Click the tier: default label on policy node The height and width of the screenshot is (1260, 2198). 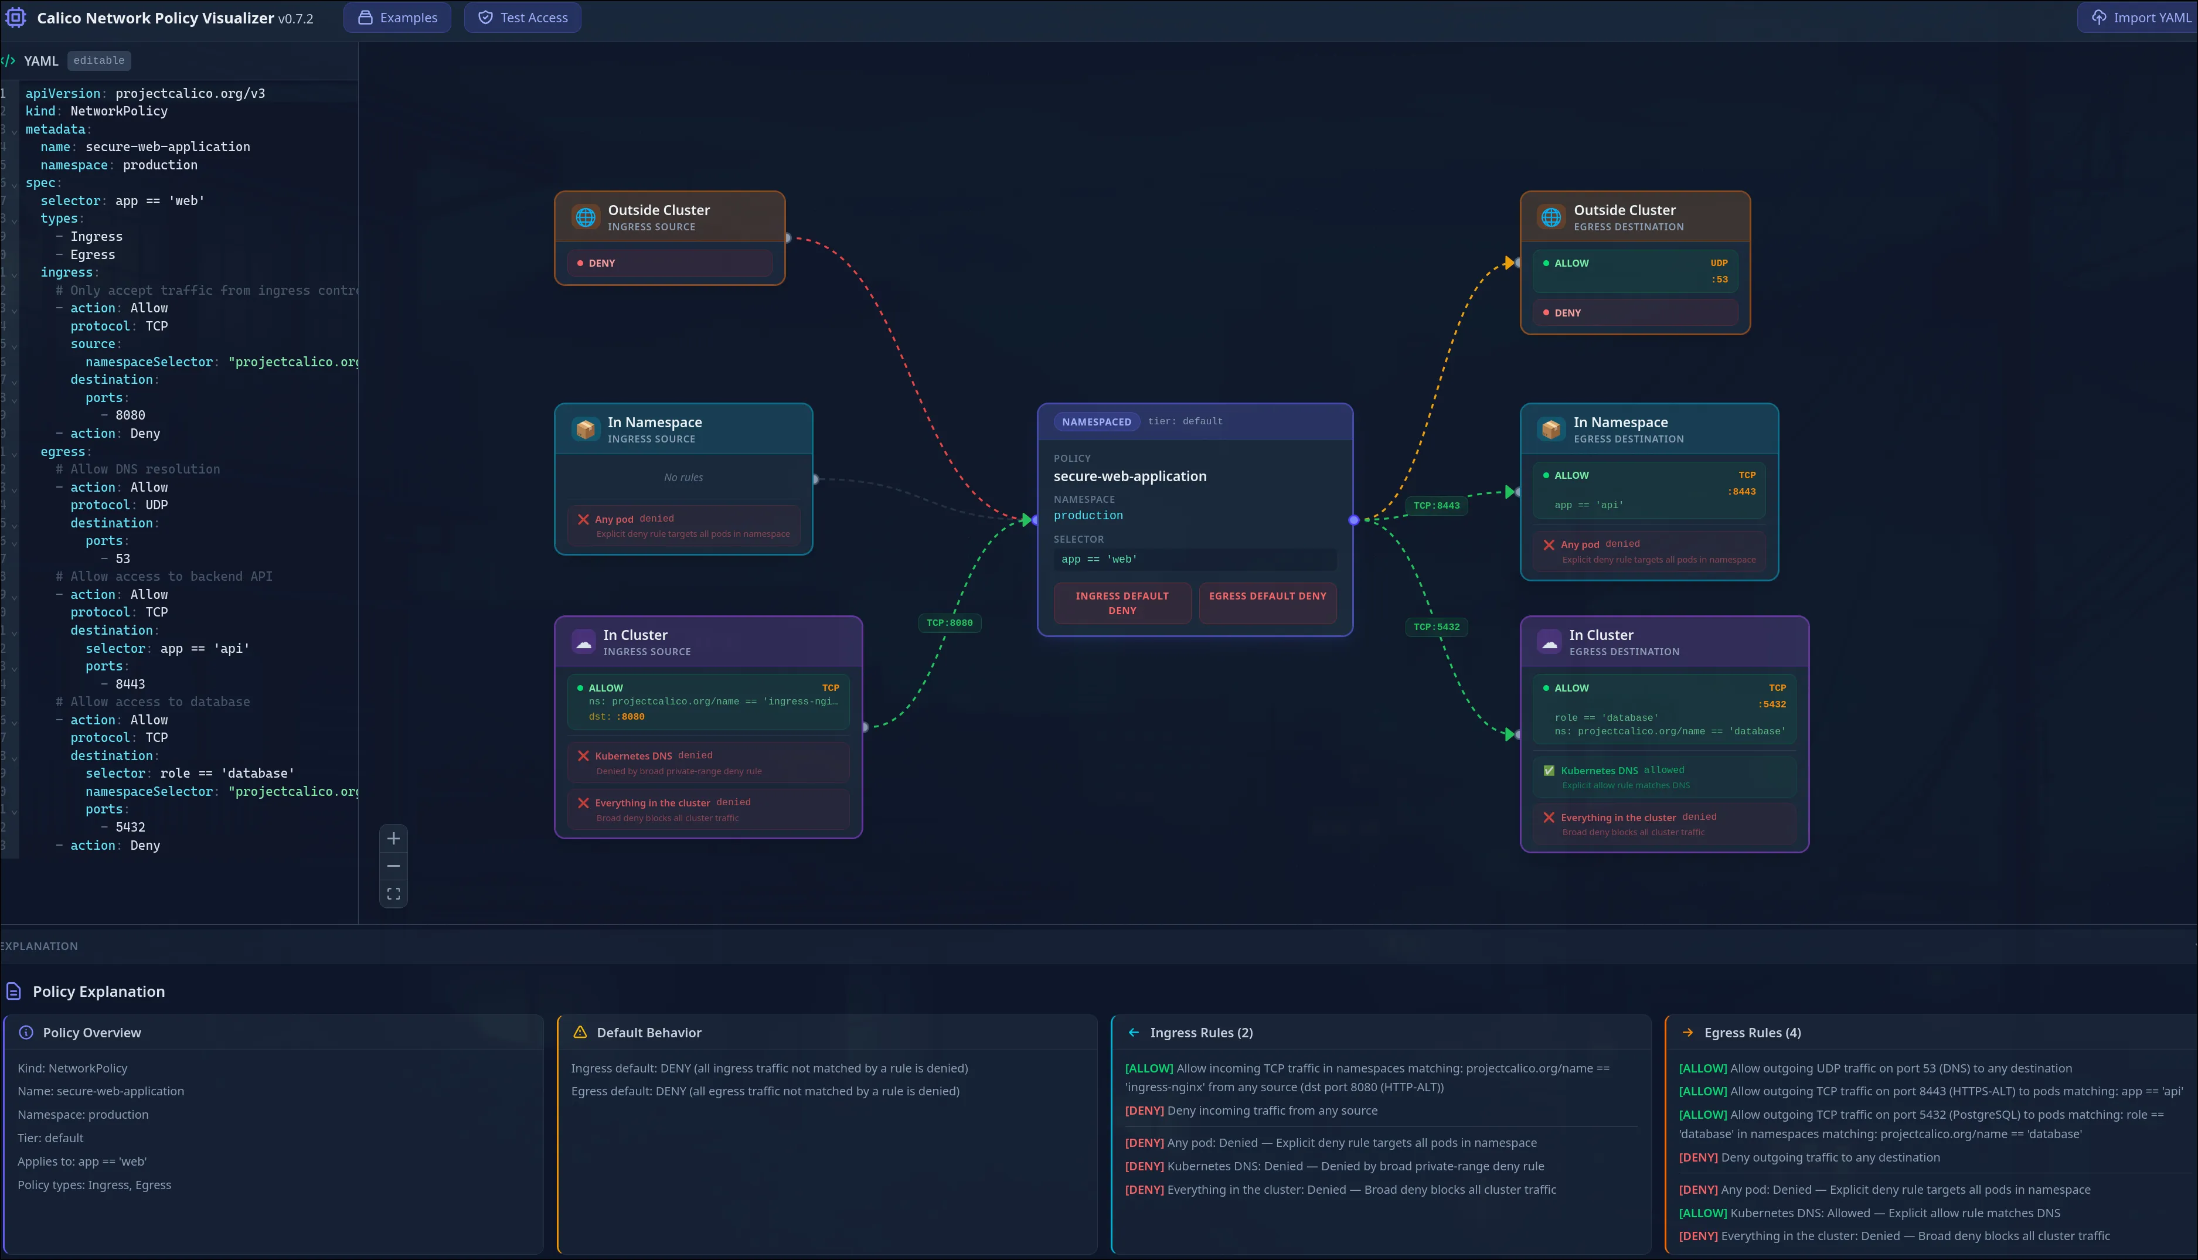click(x=1185, y=421)
